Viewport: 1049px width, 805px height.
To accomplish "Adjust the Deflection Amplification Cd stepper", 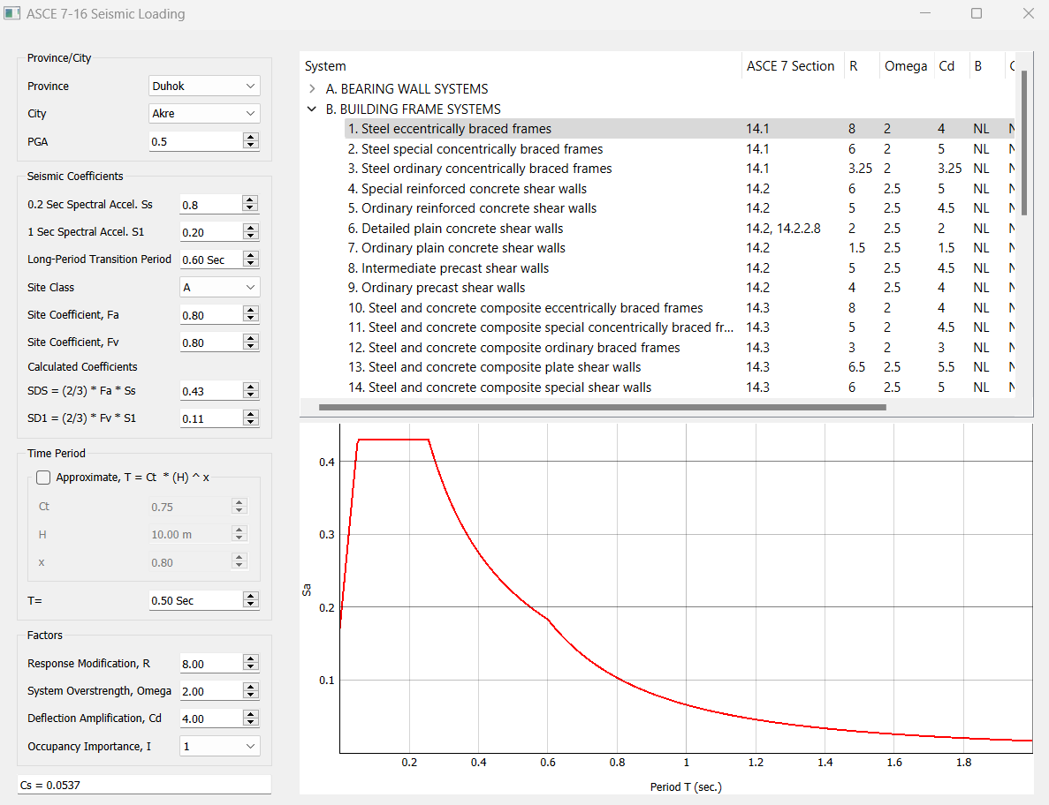I will coord(250,718).
